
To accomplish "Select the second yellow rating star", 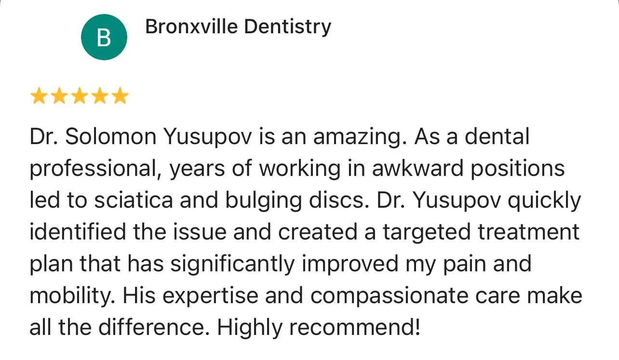I will [x=58, y=96].
